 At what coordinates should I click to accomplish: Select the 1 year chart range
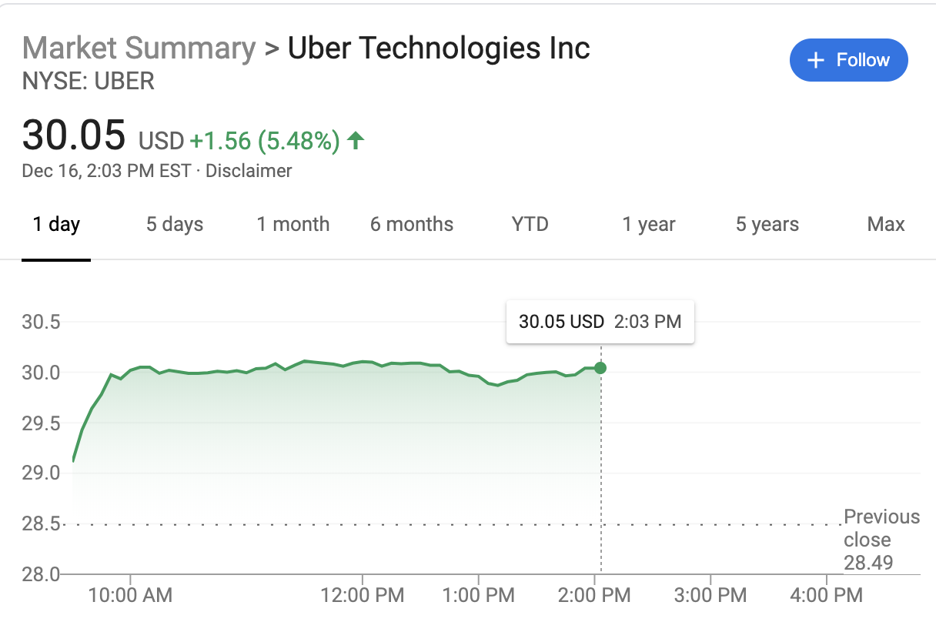point(648,224)
